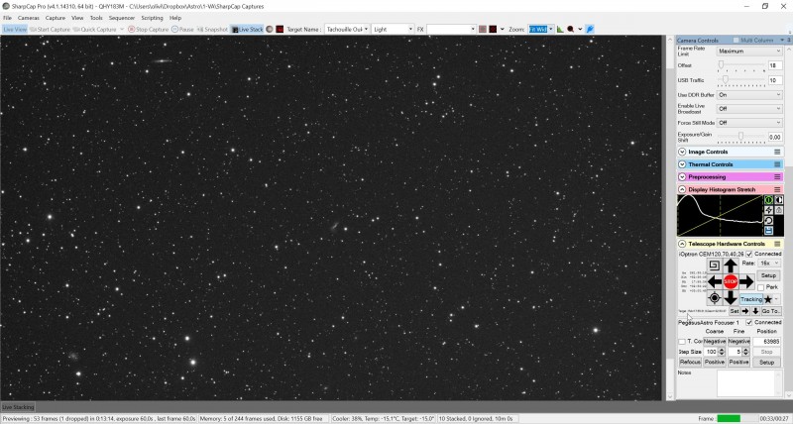The width and height of the screenshot is (793, 424).
Task: Click the lightning auto-stretch icon
Action: click(768, 210)
